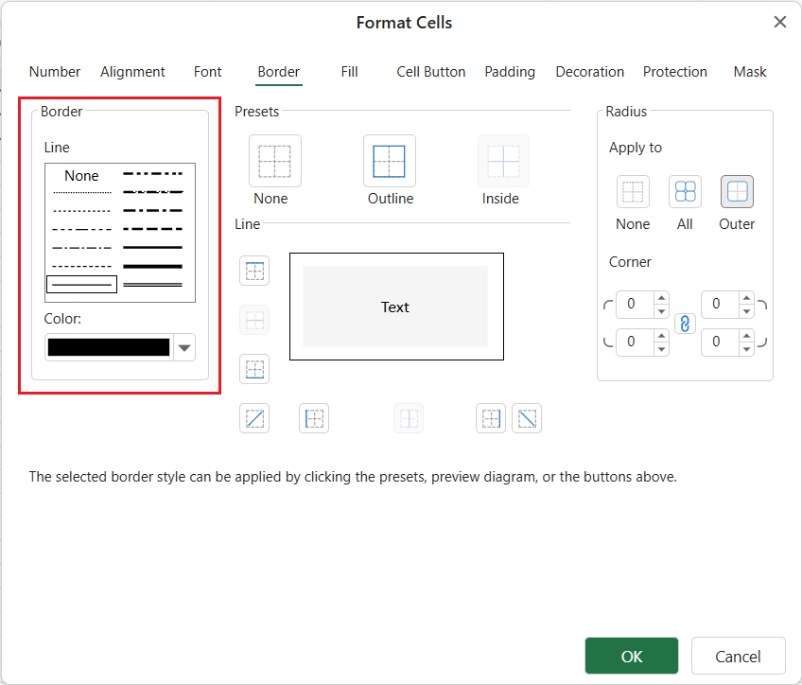This screenshot has height=685, width=802.
Task: Switch to the Font tab
Action: pos(208,72)
